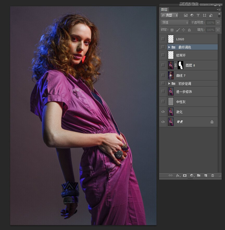Select the 图层 panel tab
This screenshot has height=230, width=225.
click(x=164, y=9)
